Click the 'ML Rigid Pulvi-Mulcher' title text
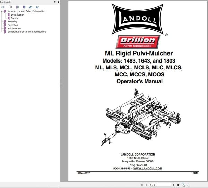Screen dimensions: 208x188 (139, 53)
